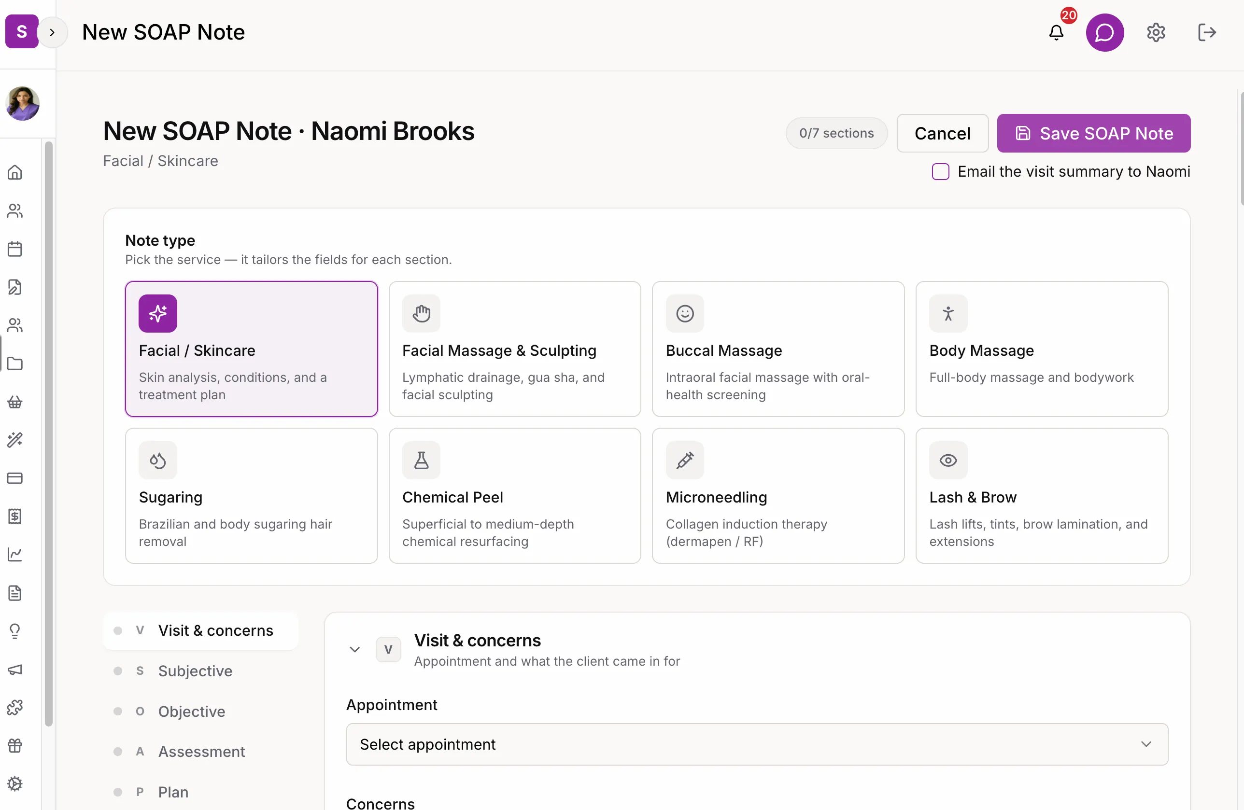Open the folder sidebar icon
Viewport: 1244px width, 810px height.
coord(15,363)
